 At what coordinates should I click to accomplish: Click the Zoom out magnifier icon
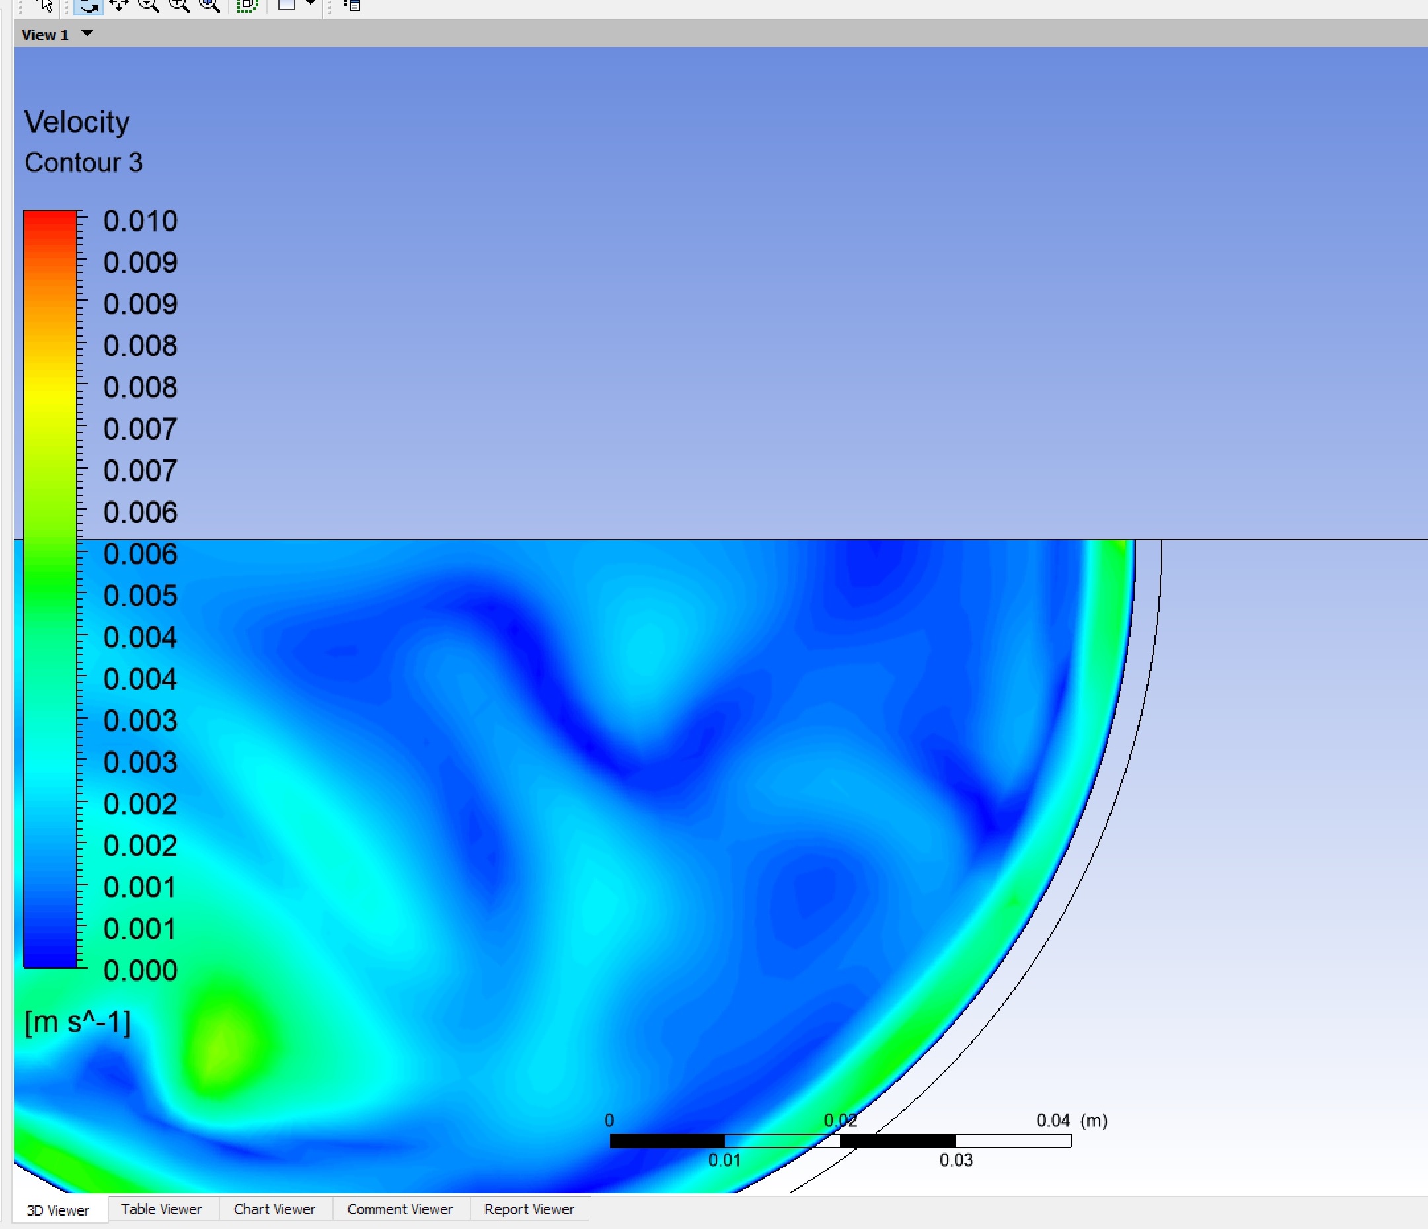148,5
